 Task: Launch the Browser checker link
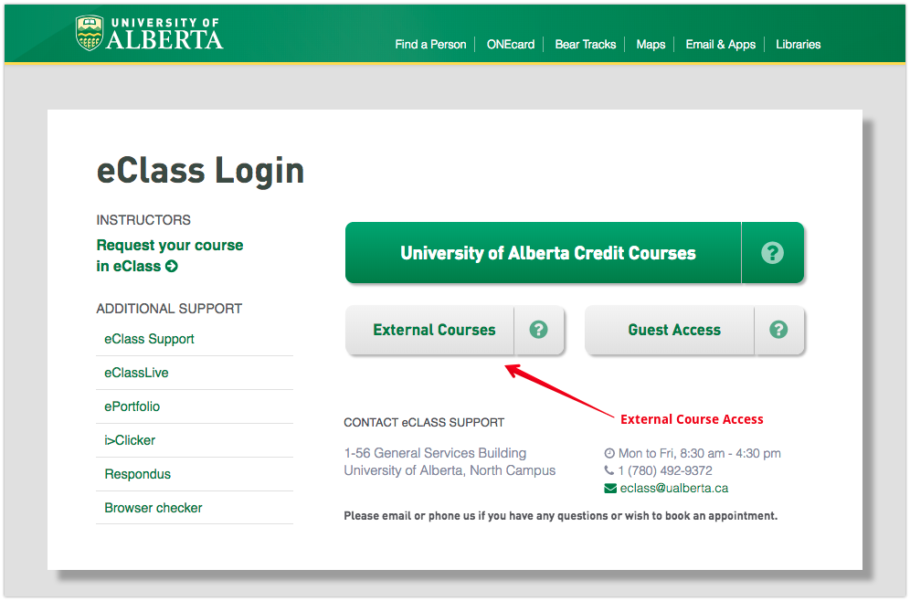point(153,508)
